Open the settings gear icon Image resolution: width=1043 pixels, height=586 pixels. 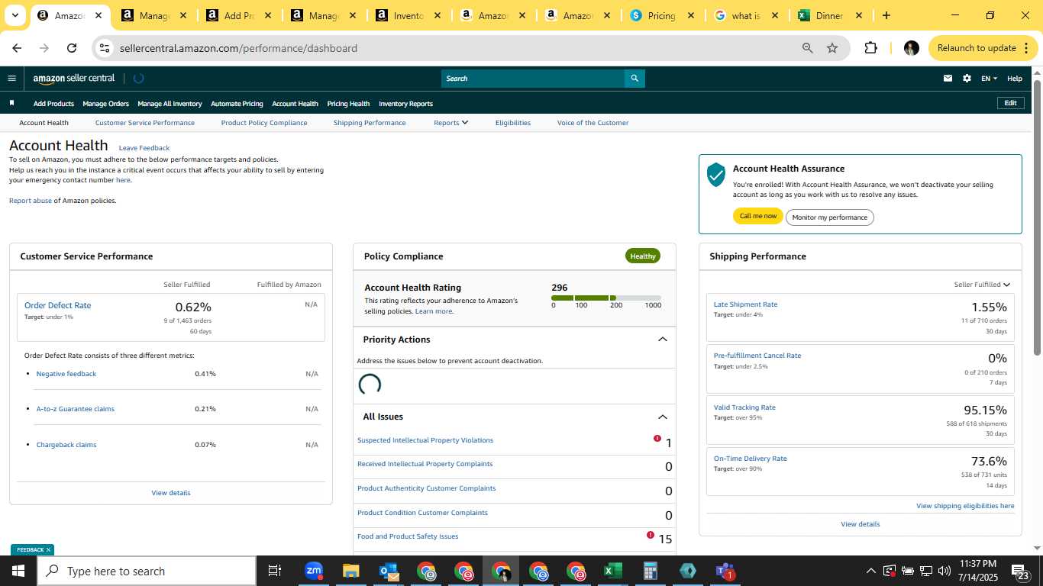967,78
